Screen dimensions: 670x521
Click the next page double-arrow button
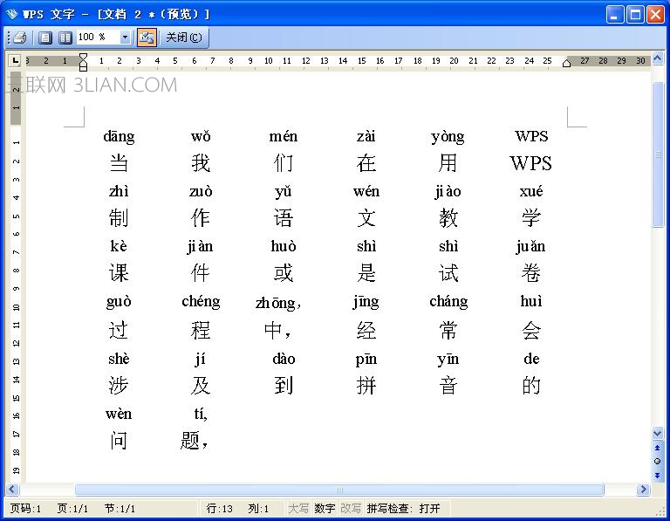pos(657,475)
